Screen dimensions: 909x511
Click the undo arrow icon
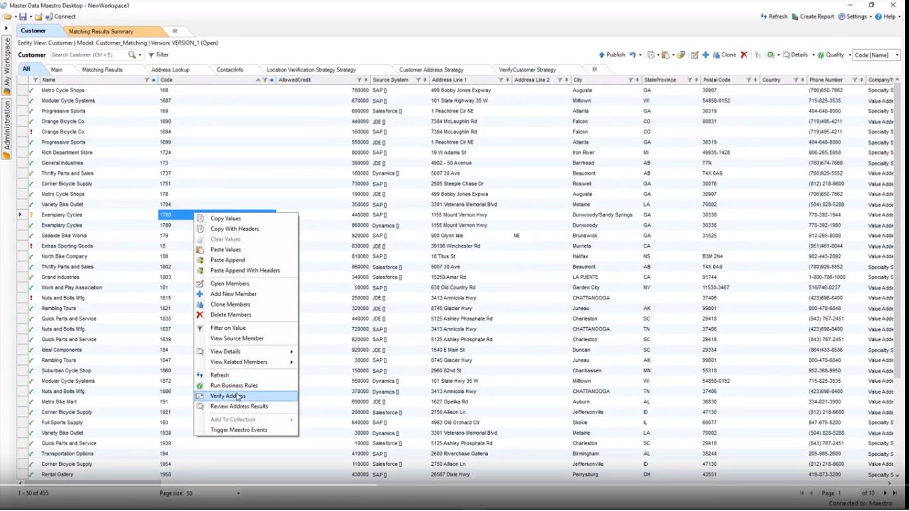pyautogui.click(x=633, y=55)
